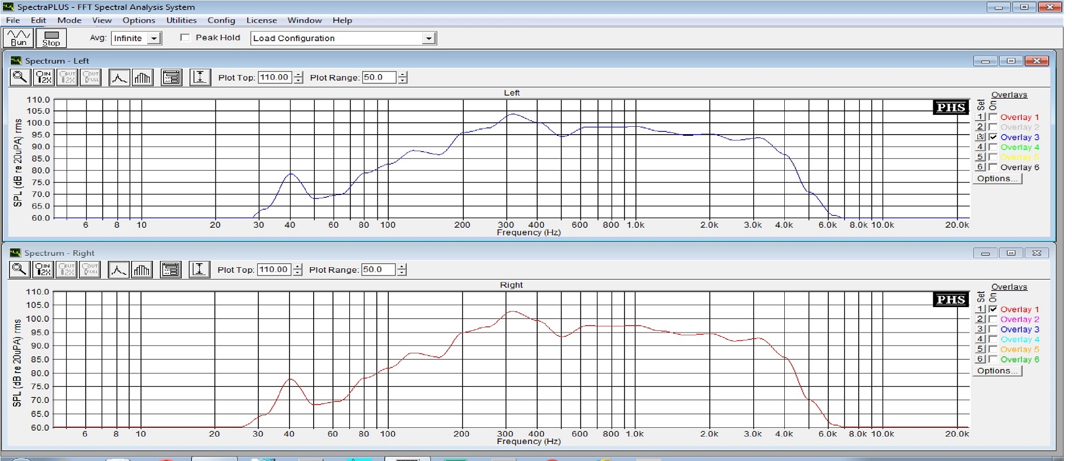Click the Run button with waveform icon
The image size is (1072, 461).
[x=18, y=38]
